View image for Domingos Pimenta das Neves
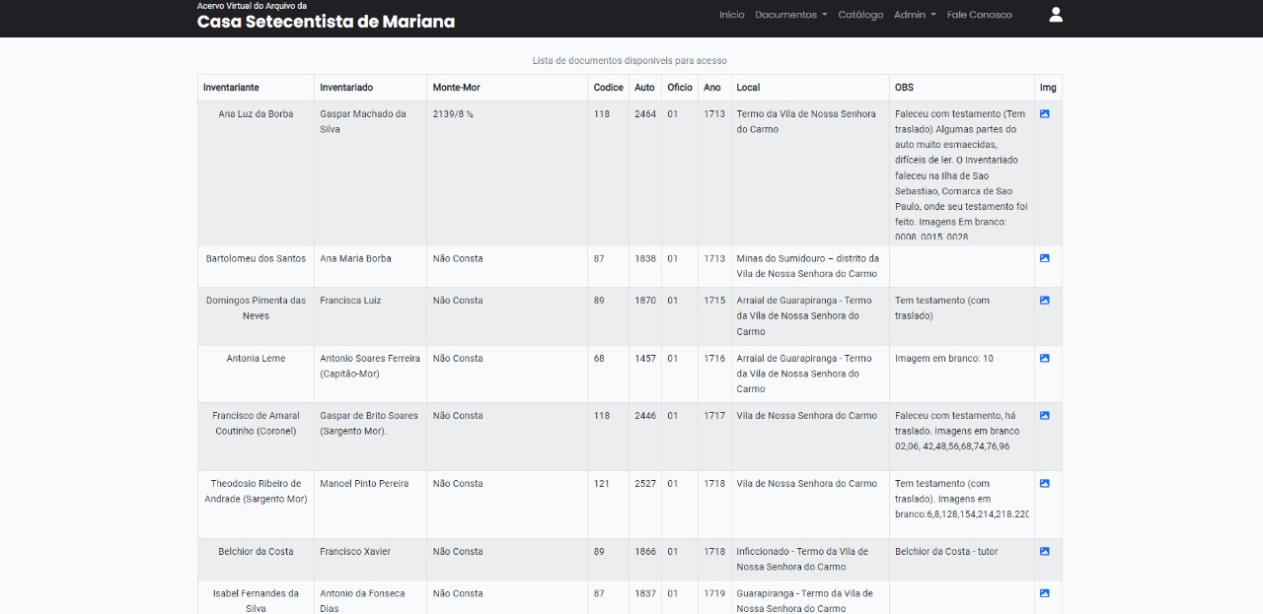1263x614 pixels. 1044,301
